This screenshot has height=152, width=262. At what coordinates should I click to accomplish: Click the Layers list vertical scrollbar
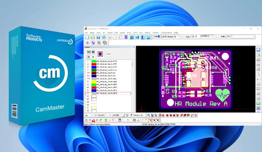click(132, 64)
